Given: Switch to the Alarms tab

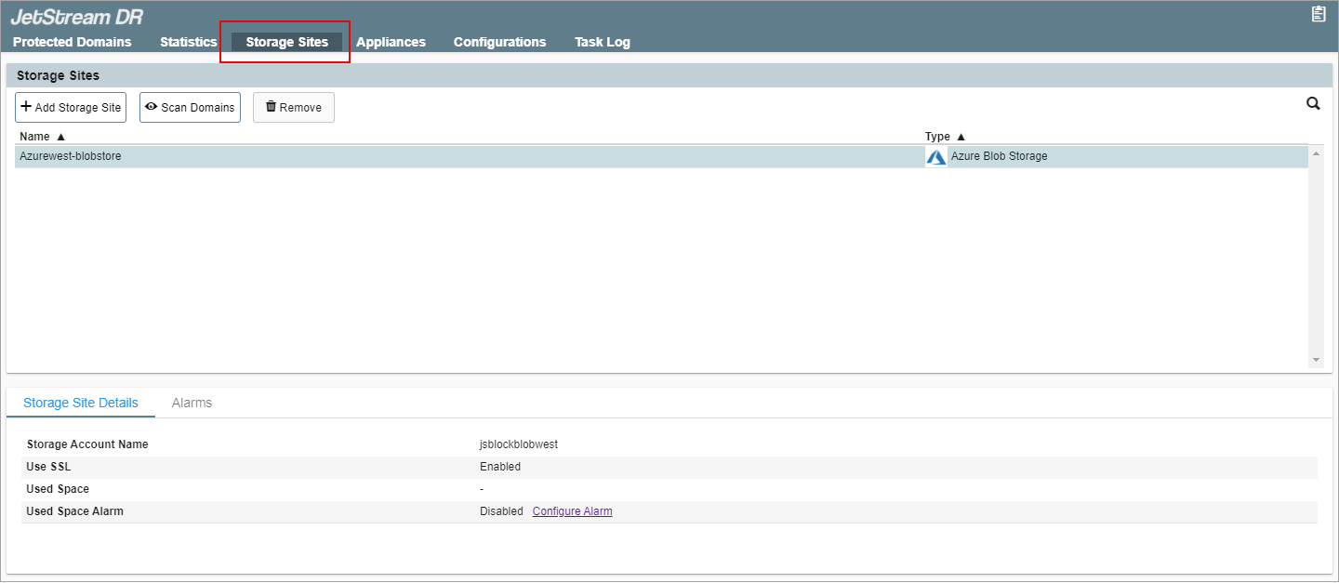Looking at the screenshot, I should click(x=192, y=403).
